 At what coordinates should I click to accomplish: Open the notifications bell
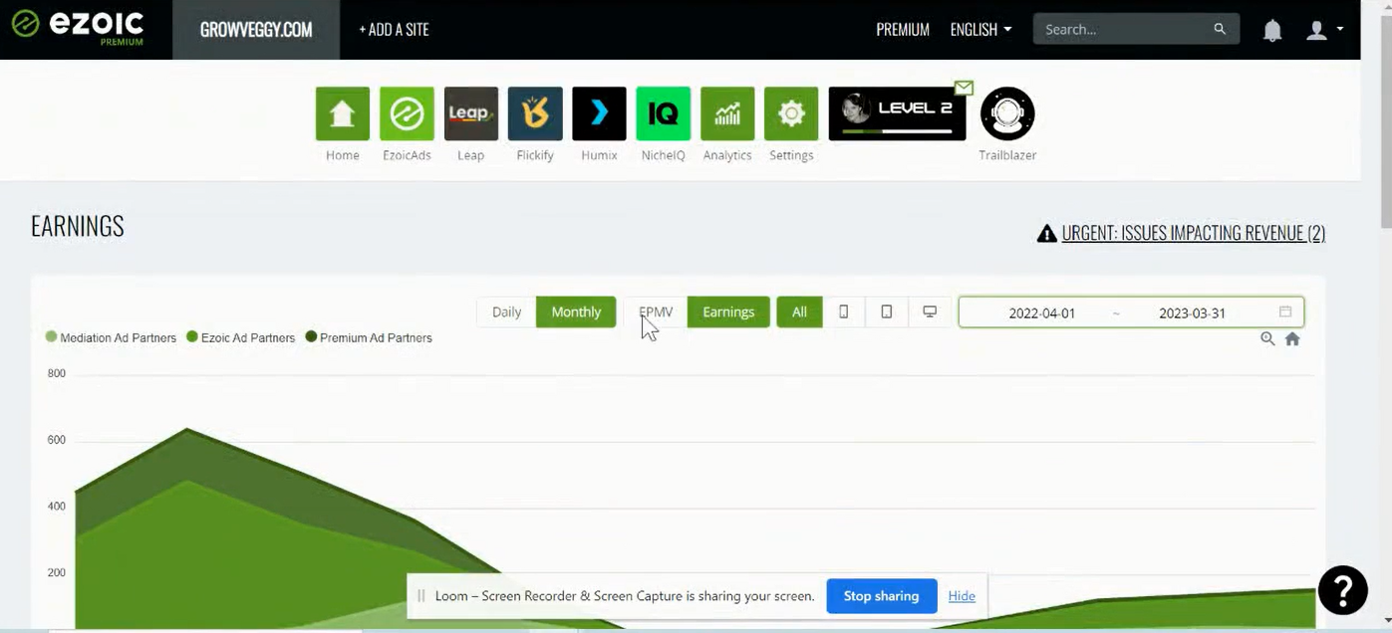pyautogui.click(x=1272, y=30)
